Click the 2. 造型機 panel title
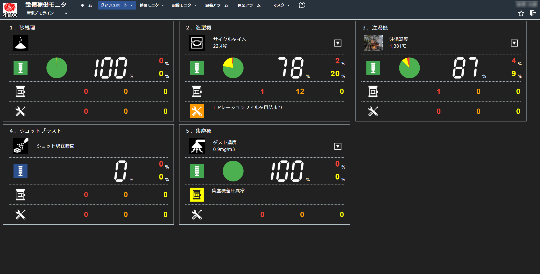Viewport: 540px width, 274px height. point(199,27)
